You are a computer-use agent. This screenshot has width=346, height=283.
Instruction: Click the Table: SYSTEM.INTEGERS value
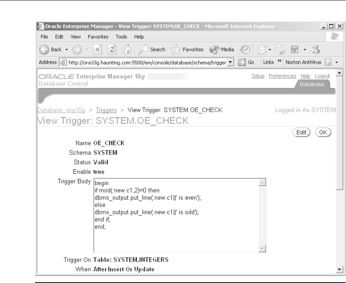click(x=131, y=260)
